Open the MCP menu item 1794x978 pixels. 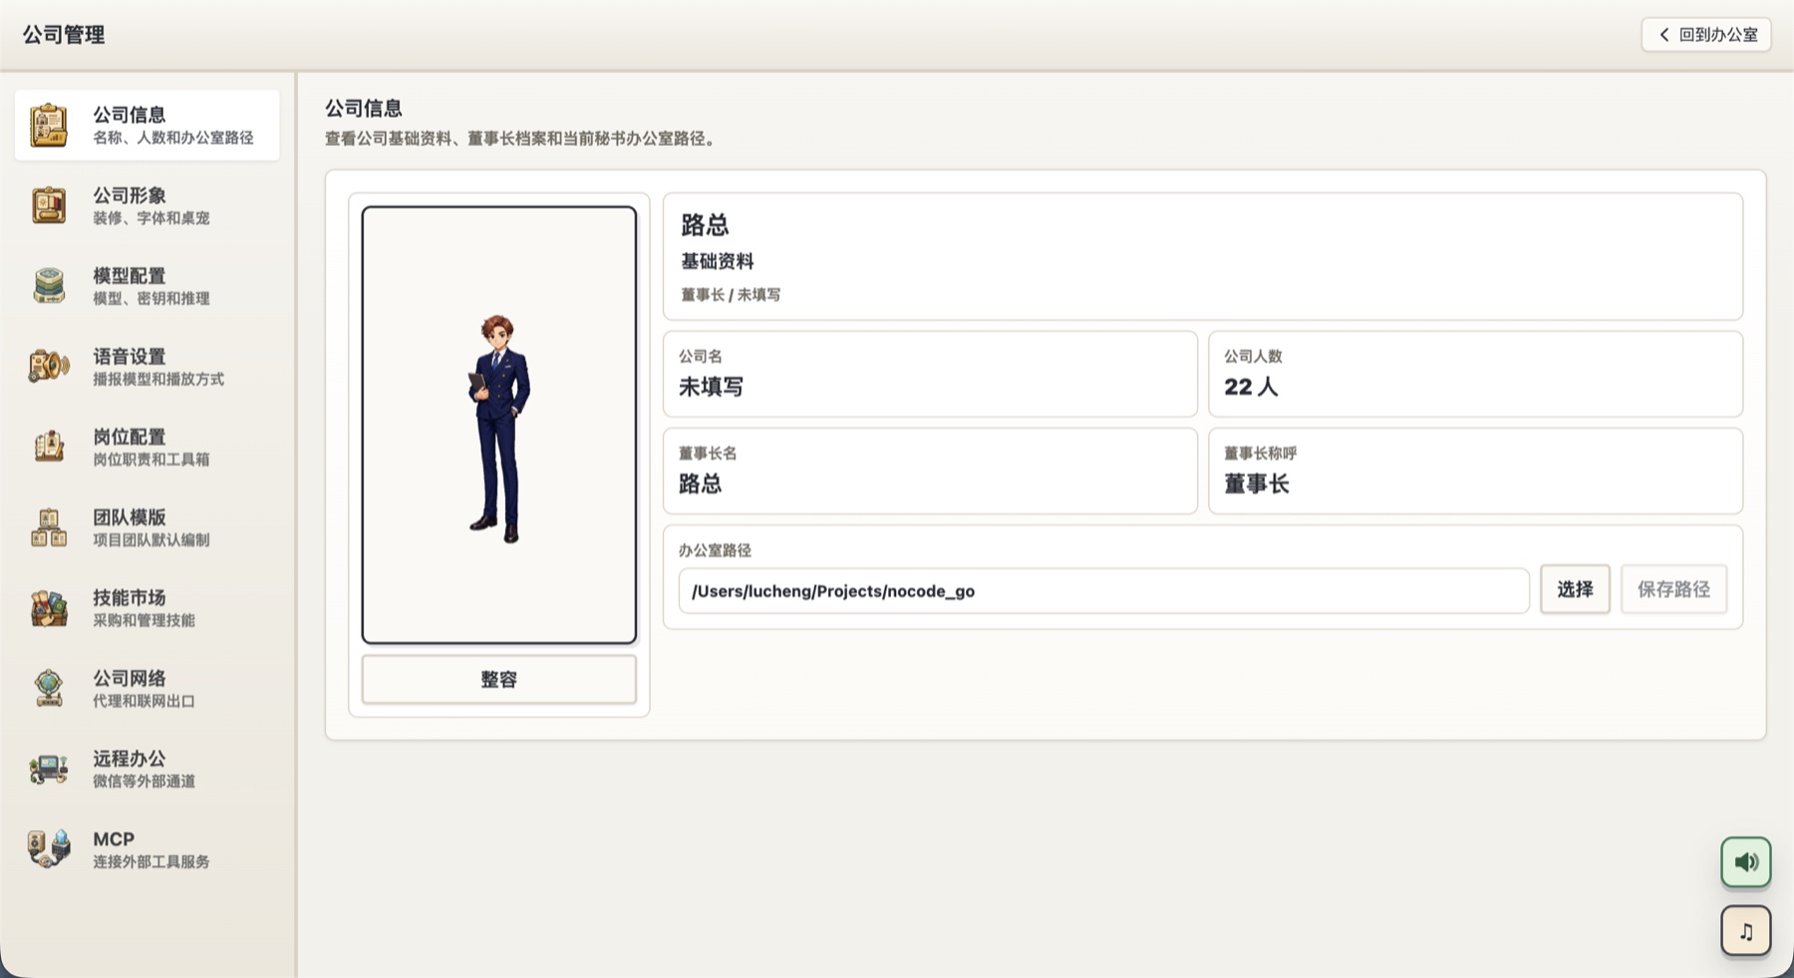(x=147, y=849)
